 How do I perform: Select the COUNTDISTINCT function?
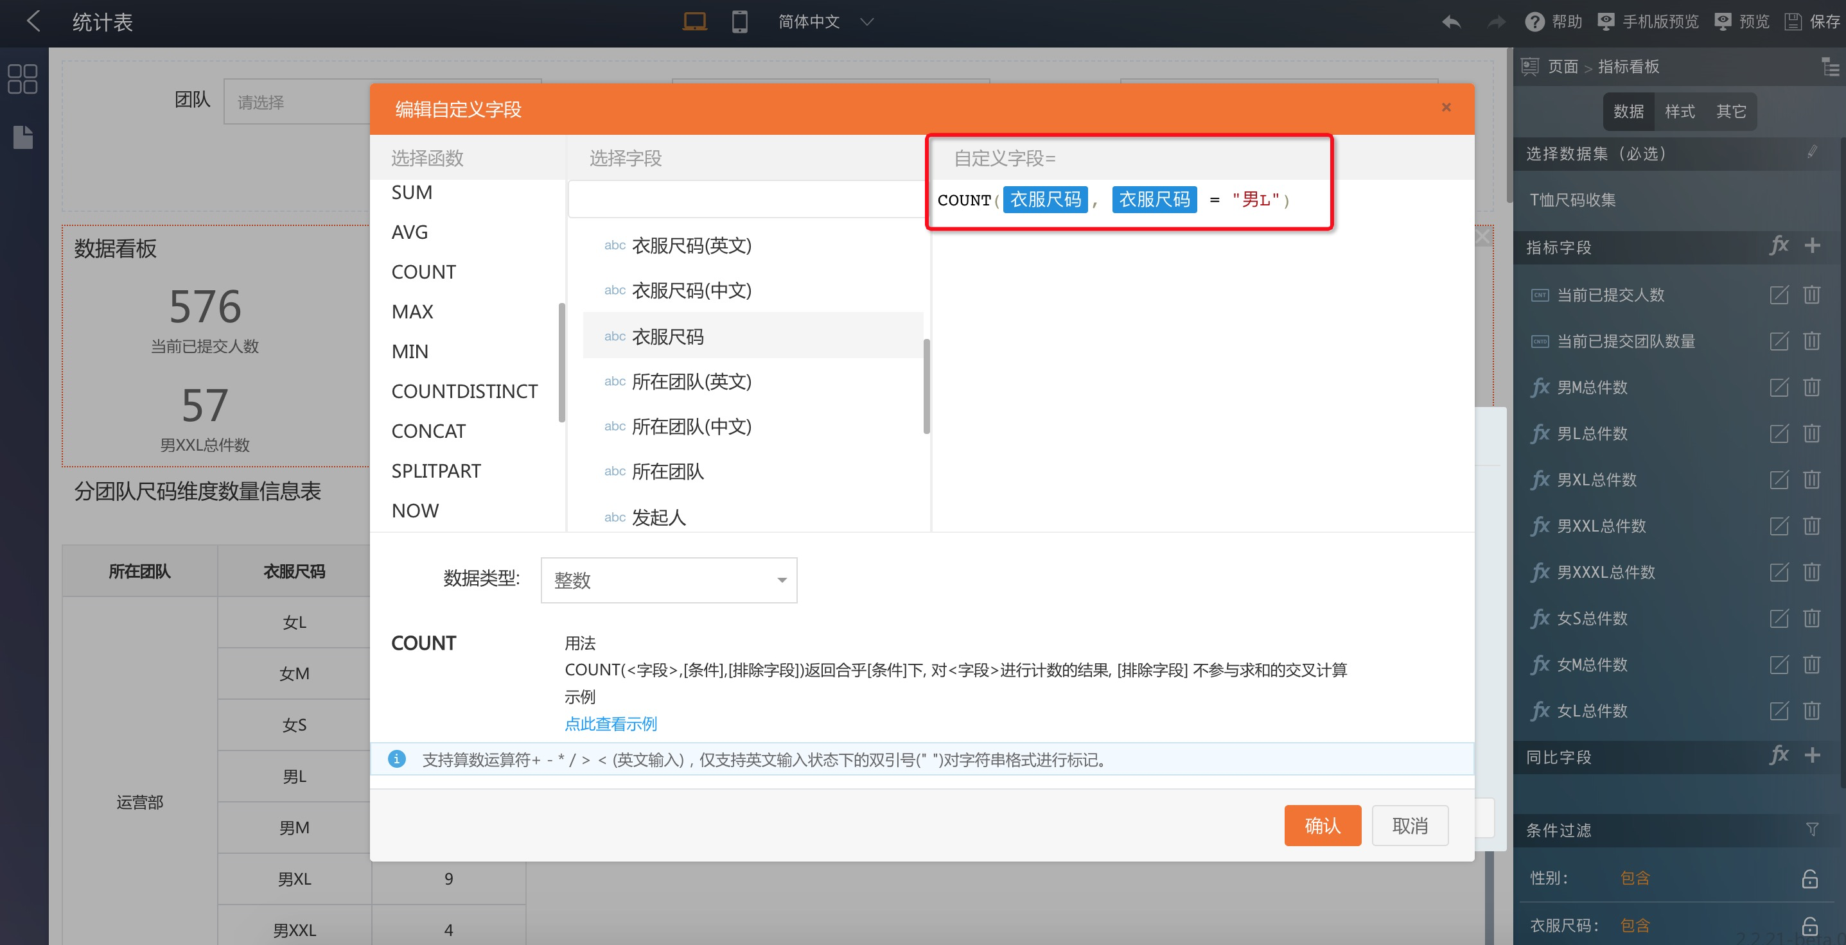click(464, 391)
